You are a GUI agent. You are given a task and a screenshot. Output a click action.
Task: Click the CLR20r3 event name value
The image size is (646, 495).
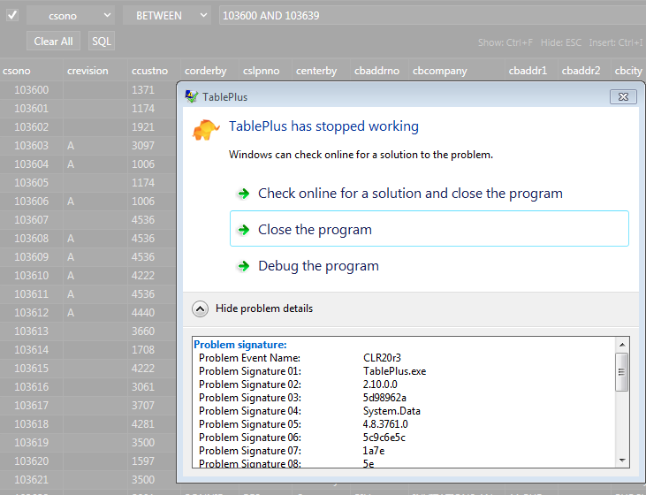click(x=382, y=358)
